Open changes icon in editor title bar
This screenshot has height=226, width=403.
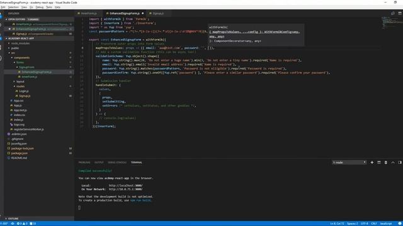393,13
